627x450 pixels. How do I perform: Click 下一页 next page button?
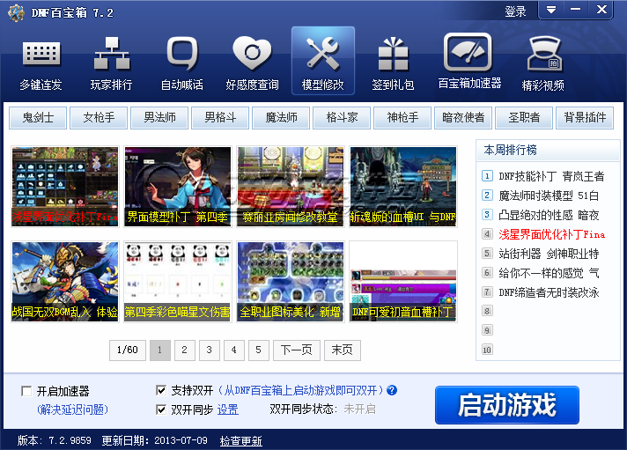coord(296,350)
